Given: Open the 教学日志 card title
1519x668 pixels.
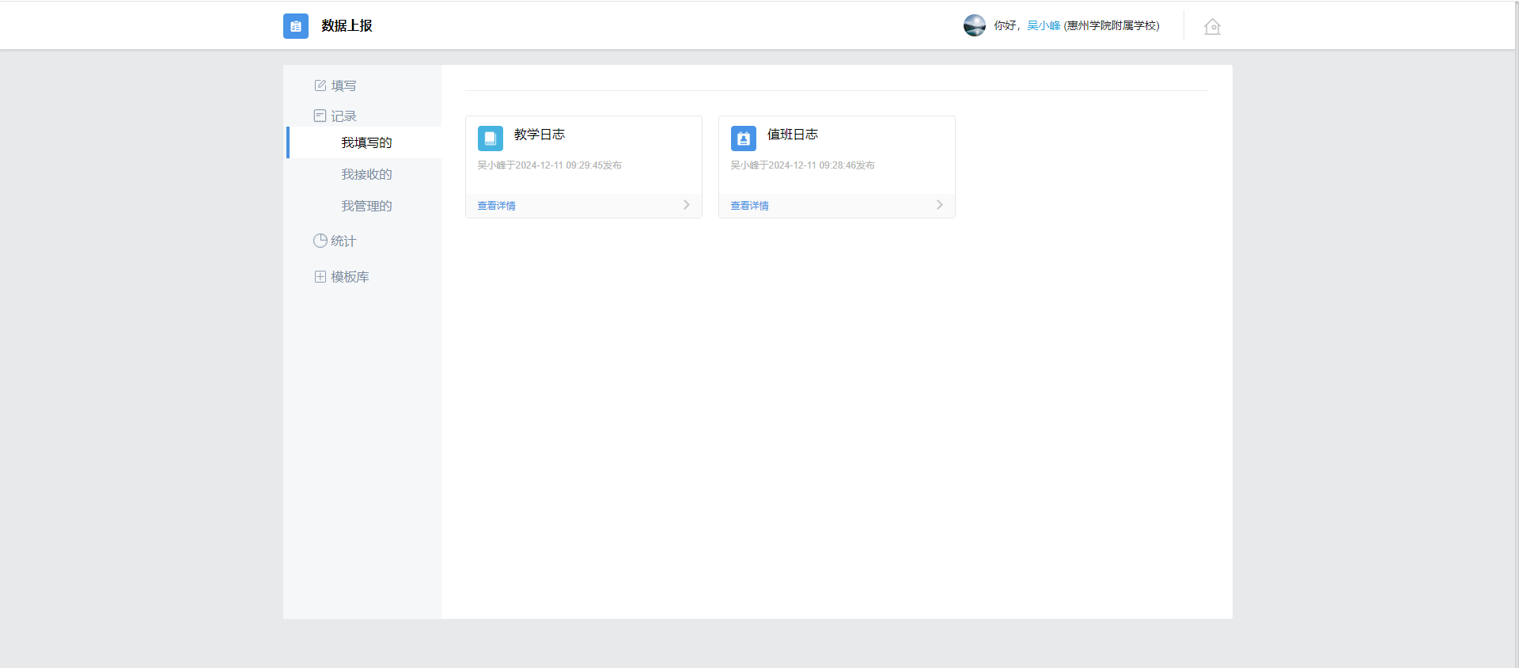Looking at the screenshot, I should 540,135.
